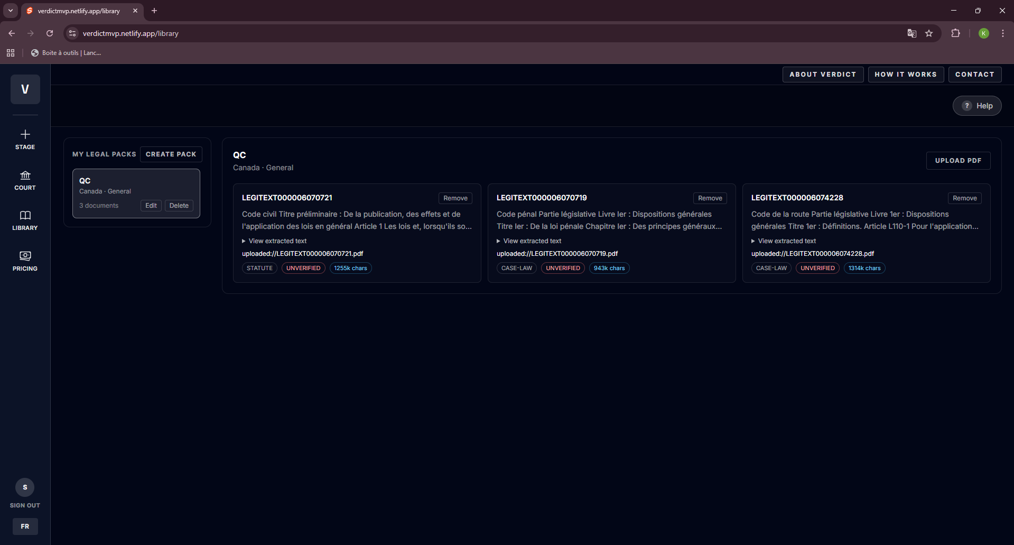Click the STATUTE tag
Image resolution: width=1014 pixels, height=545 pixels.
click(x=259, y=268)
